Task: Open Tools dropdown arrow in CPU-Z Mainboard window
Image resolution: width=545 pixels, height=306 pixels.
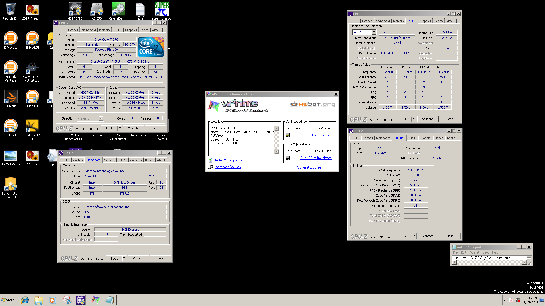Action: coord(124,258)
